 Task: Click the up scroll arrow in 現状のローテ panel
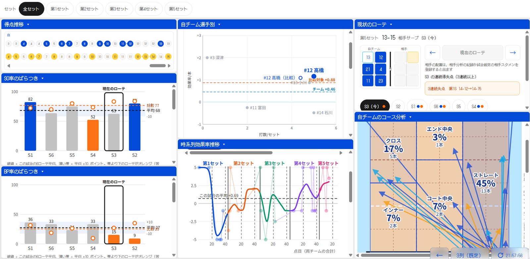(527, 32)
